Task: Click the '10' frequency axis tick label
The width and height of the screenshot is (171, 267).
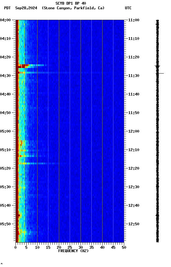Action: click(x=37, y=248)
